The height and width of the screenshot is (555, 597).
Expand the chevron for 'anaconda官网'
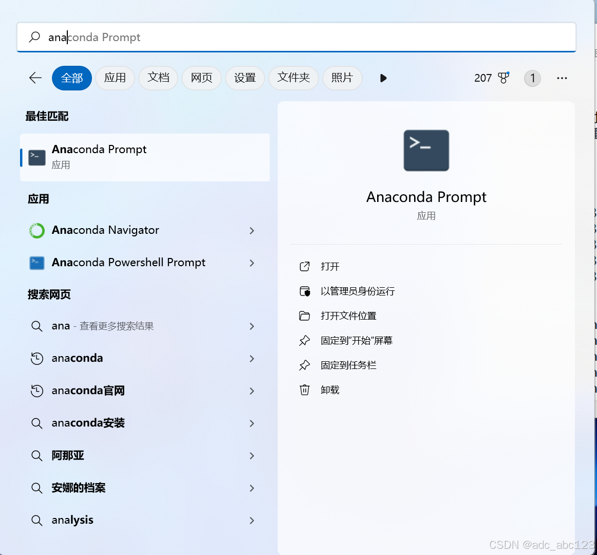pos(252,391)
